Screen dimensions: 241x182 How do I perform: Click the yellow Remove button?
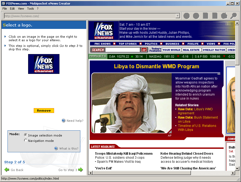click(44, 111)
